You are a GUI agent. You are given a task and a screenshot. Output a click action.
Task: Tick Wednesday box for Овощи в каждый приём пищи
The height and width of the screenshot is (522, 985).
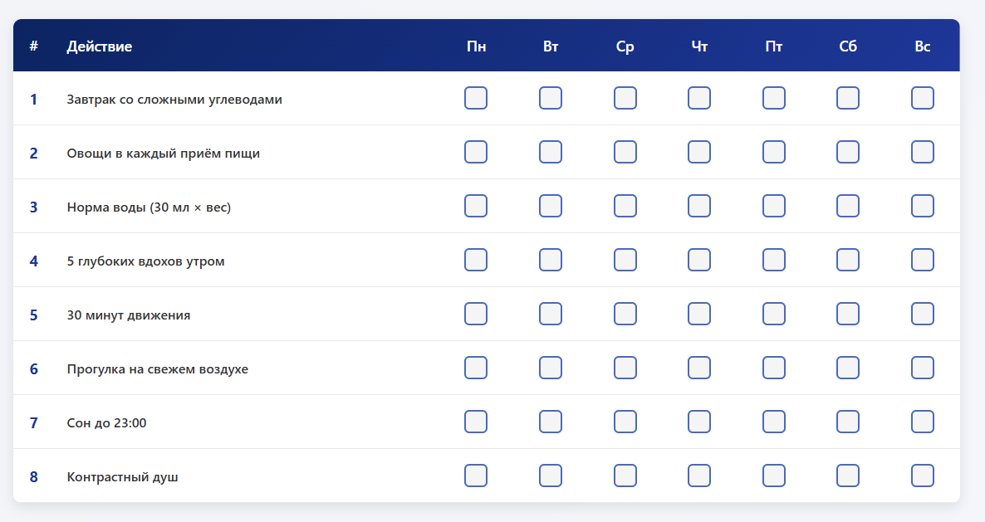click(625, 152)
